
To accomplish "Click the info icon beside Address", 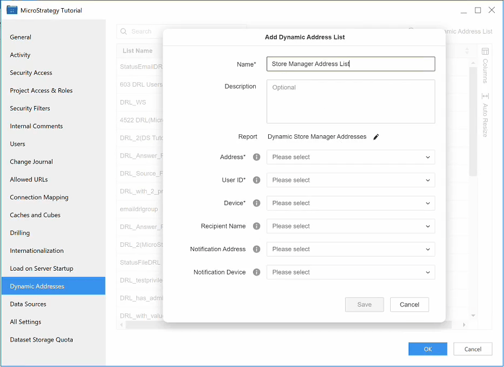I will click(256, 157).
